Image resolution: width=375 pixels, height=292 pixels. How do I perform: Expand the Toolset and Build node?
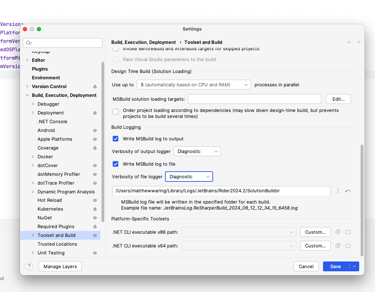click(x=33, y=235)
